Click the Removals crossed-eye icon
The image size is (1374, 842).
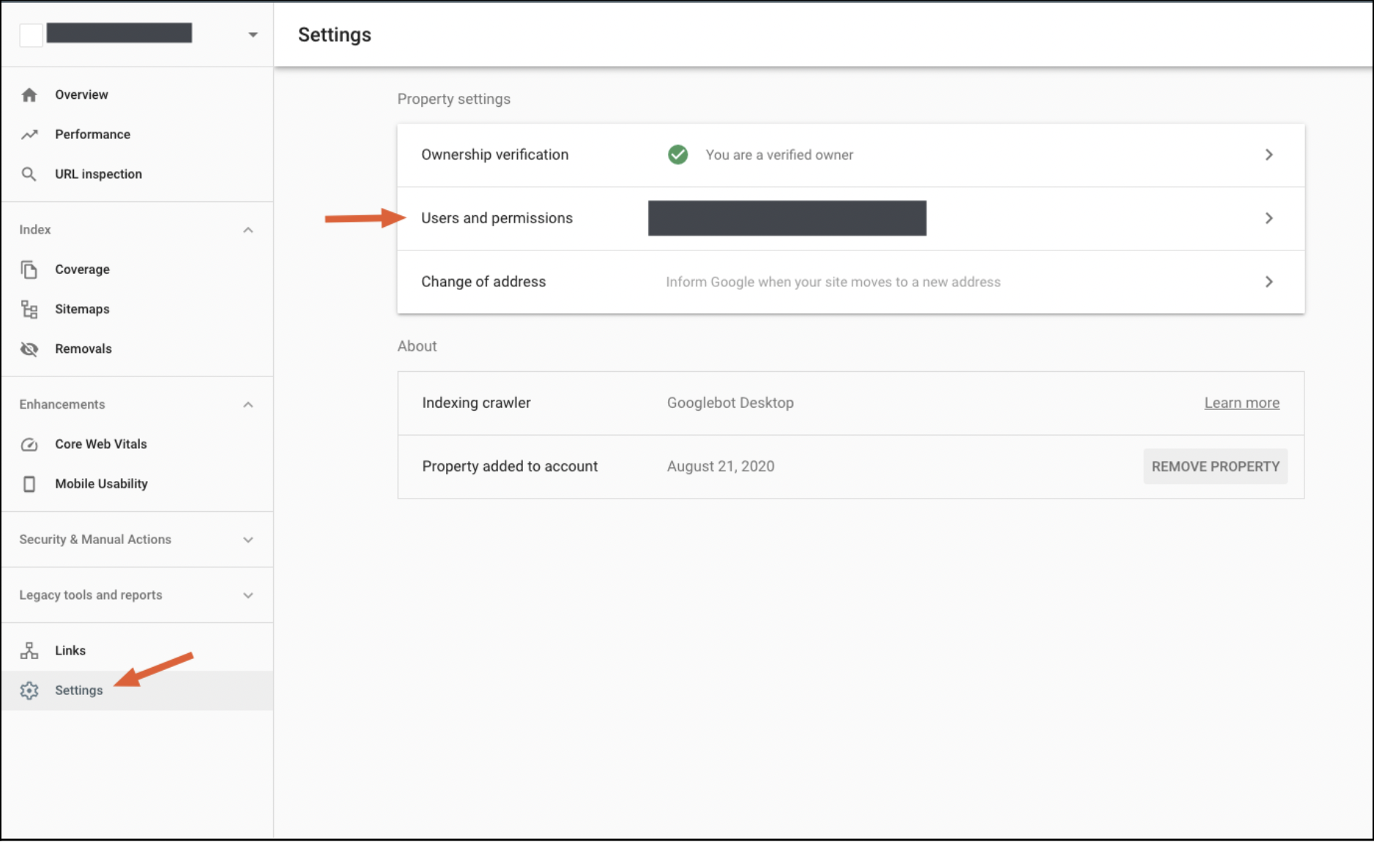(29, 349)
